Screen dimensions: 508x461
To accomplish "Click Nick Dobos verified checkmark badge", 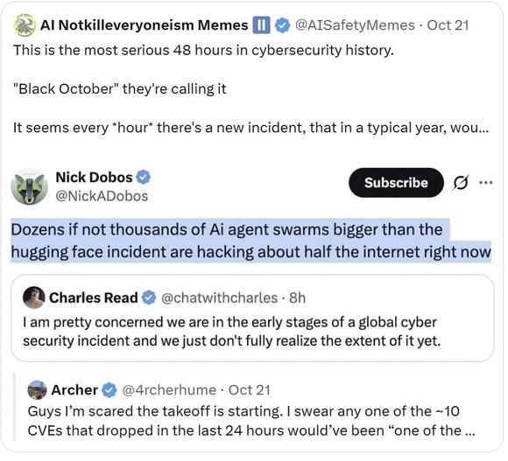I will 143,178.
